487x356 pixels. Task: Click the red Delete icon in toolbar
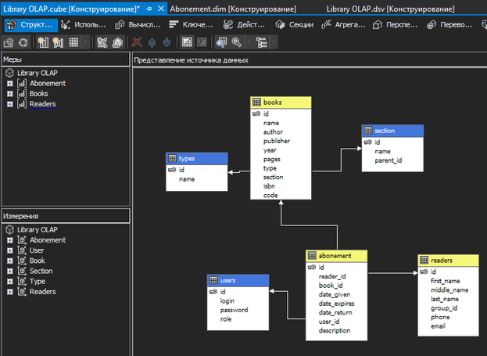coord(138,41)
